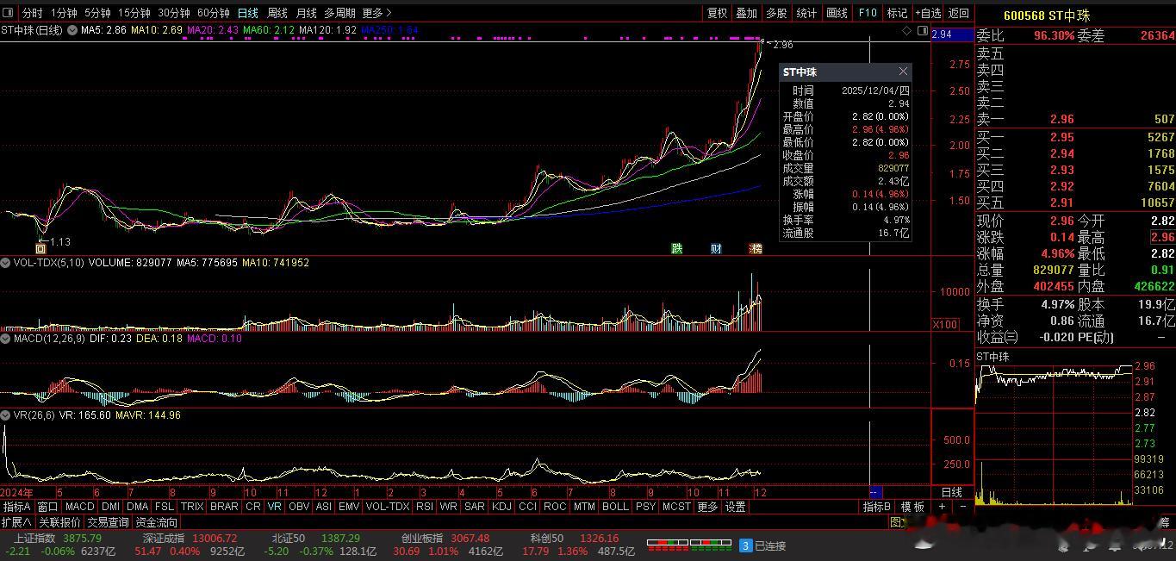The image size is (1176, 561).
Task: Open the 设置 settings in indicator bar
Action: click(735, 507)
